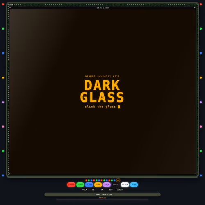Click the red light at top-right corner

click(201, 4)
